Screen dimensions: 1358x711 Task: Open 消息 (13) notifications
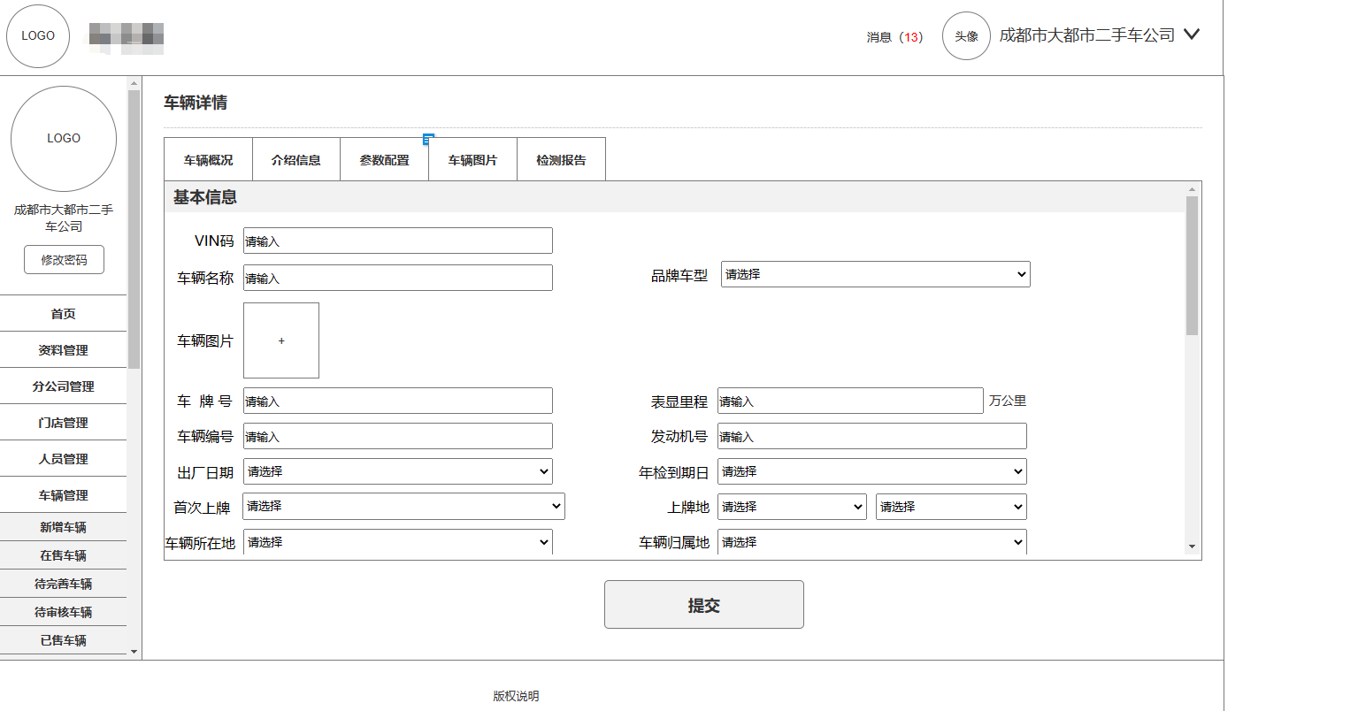[x=894, y=37]
